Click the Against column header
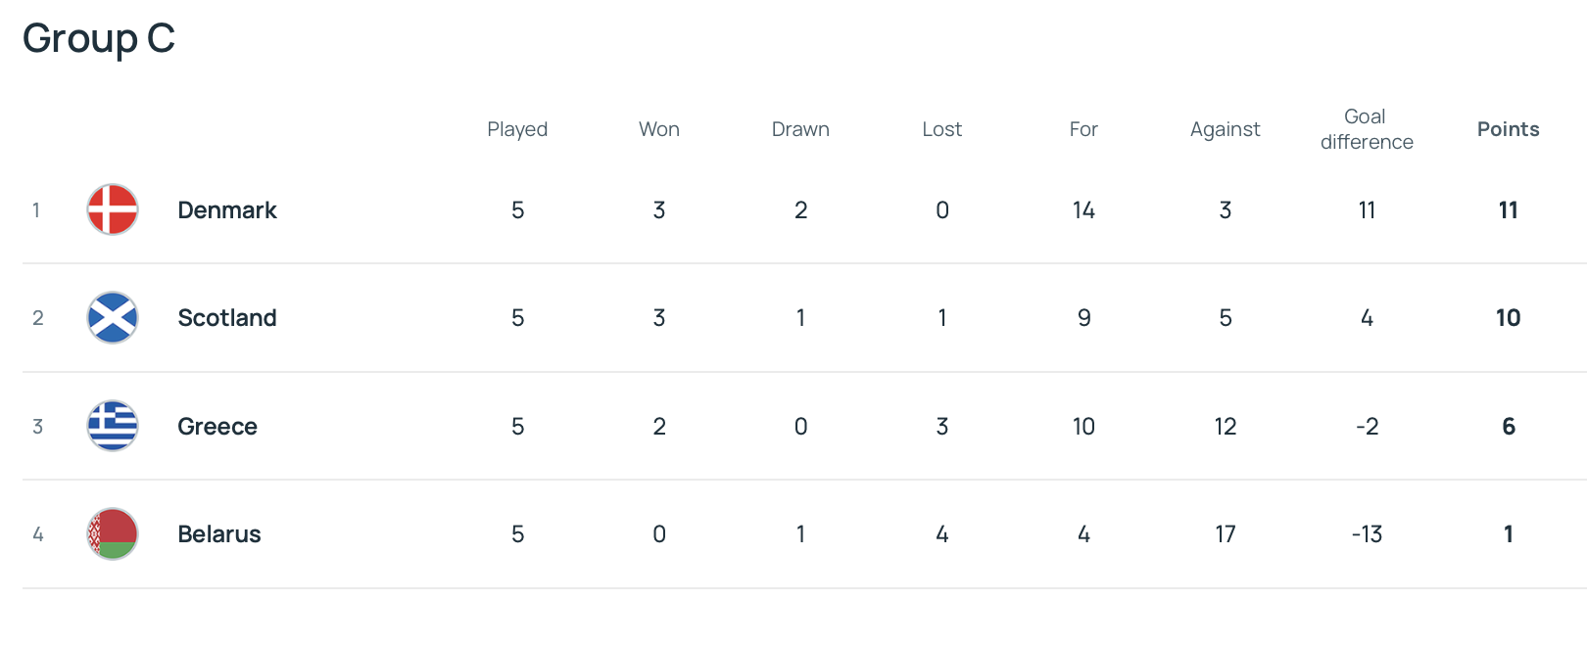This screenshot has width=1587, height=646. [1226, 129]
